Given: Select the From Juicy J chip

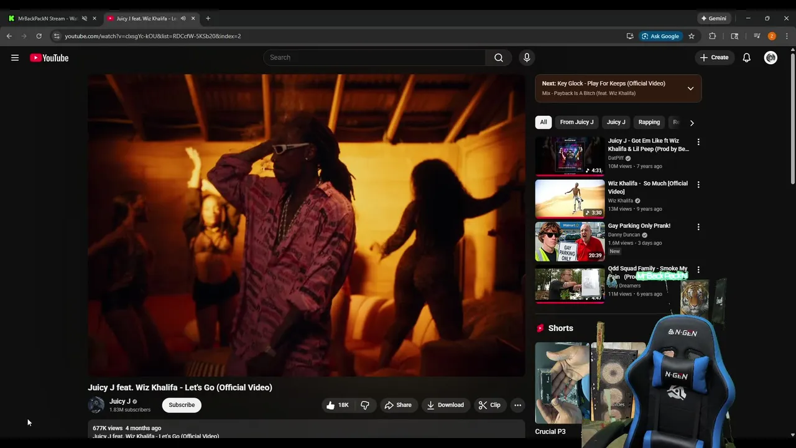Looking at the screenshot, I should (x=576, y=122).
